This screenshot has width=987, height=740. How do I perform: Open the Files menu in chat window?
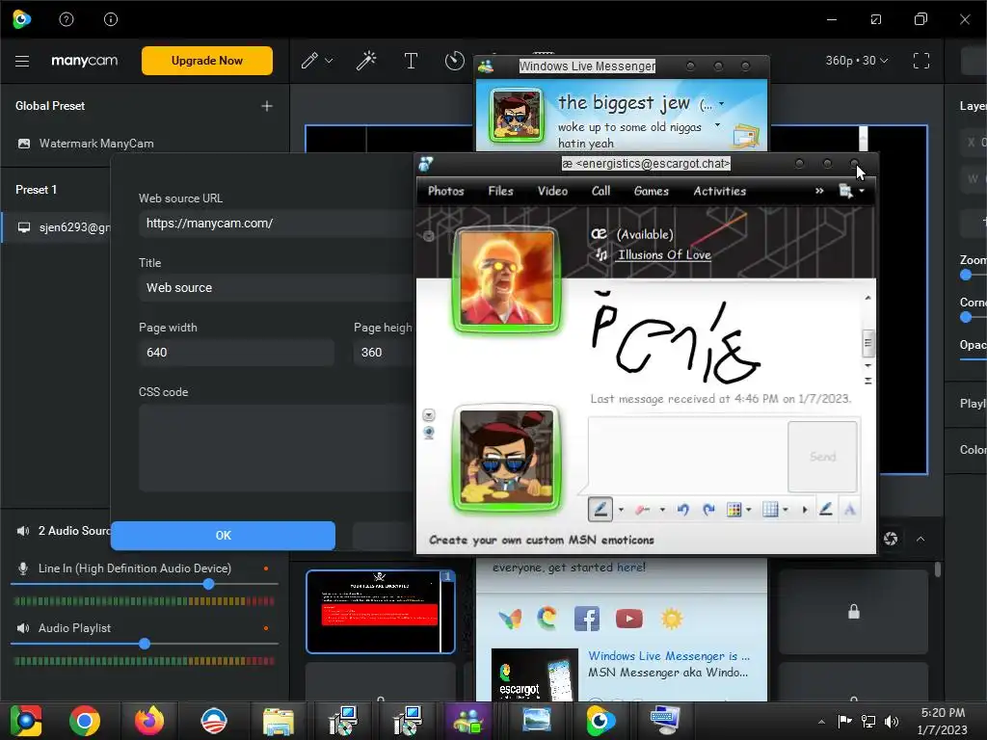coord(500,191)
